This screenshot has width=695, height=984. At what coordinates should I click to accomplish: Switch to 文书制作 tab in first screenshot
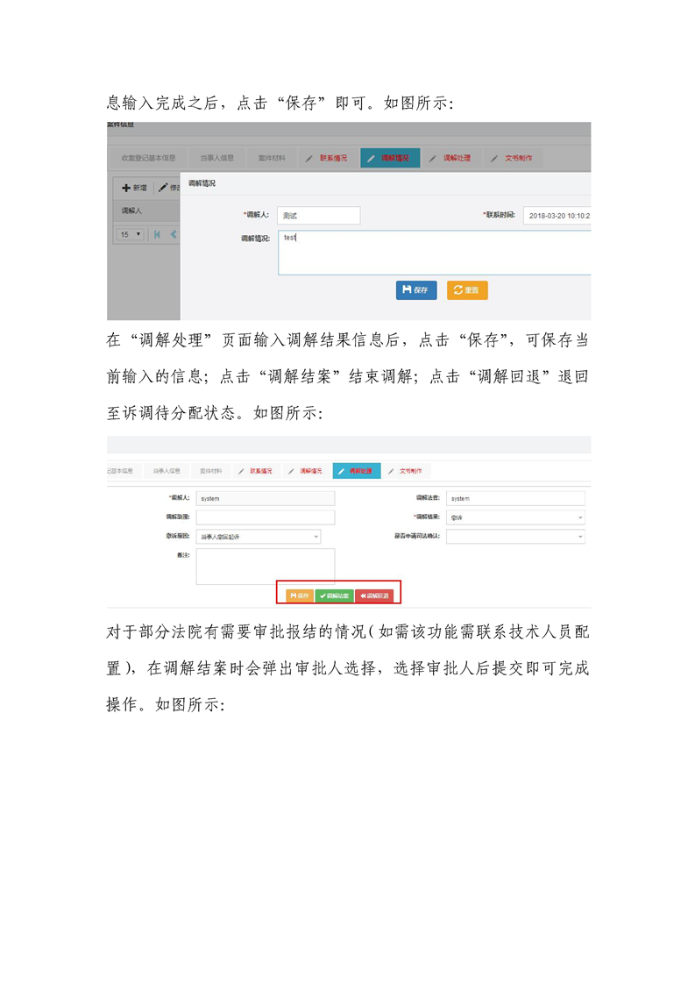tap(512, 158)
